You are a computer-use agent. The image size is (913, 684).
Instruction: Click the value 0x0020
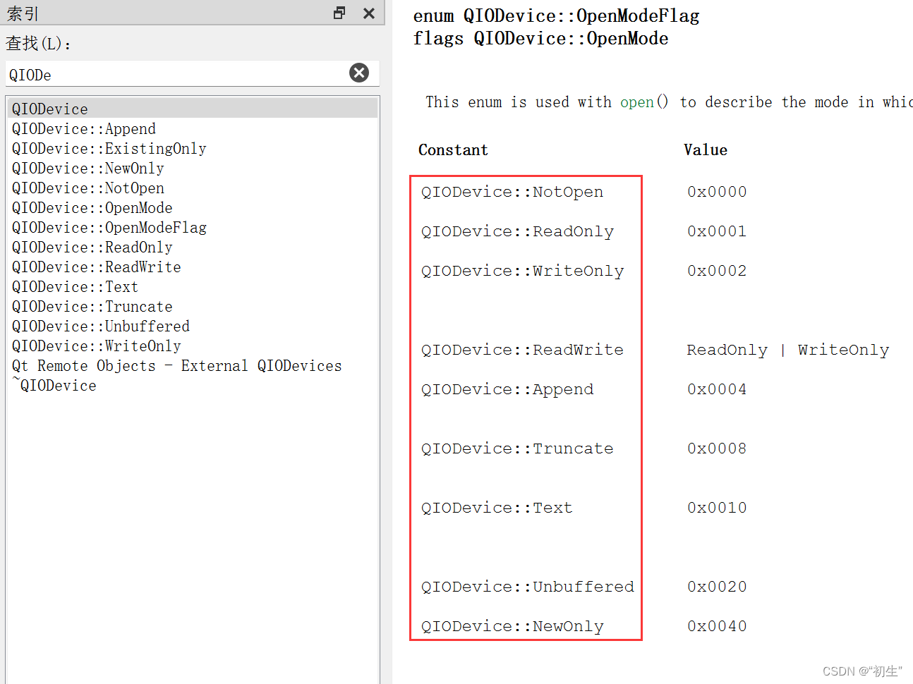point(717,587)
